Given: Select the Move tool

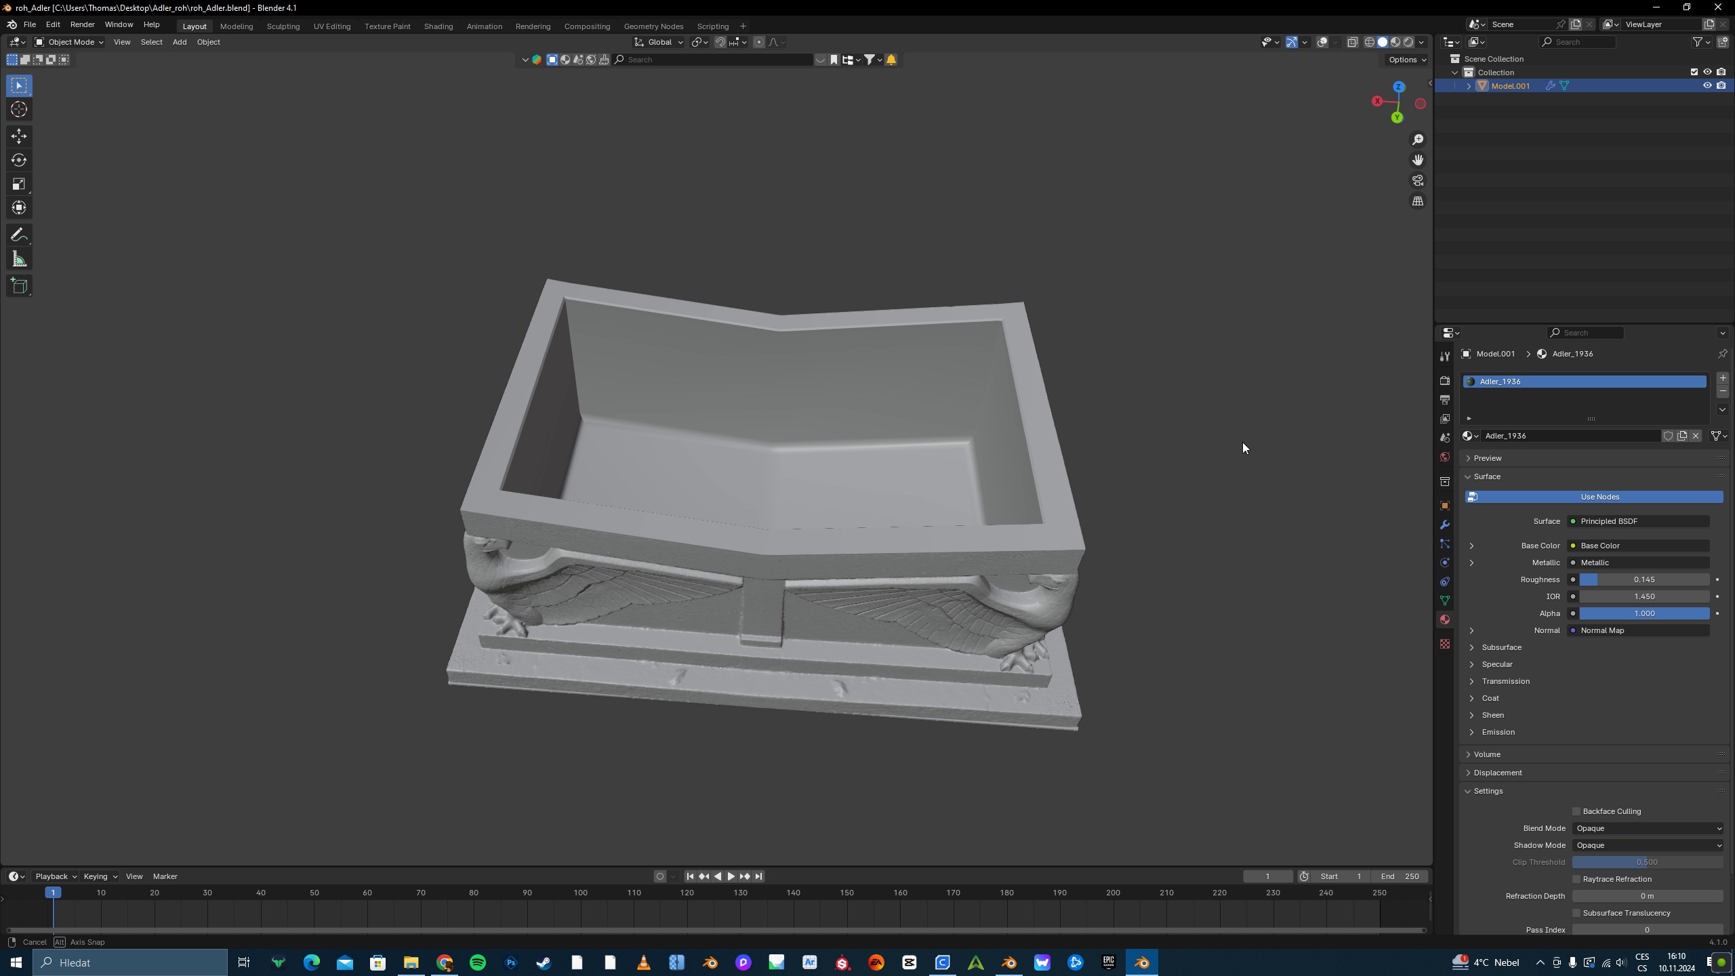Looking at the screenshot, I should 19,136.
